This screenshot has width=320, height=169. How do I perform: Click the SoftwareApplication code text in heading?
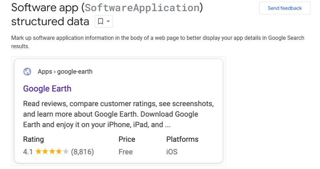(x=142, y=8)
